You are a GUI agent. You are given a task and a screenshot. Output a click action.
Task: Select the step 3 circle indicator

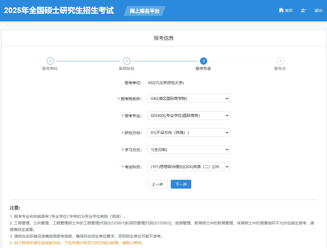click(203, 61)
